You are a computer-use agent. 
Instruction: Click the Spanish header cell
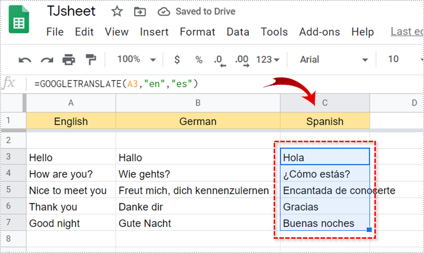pos(325,121)
